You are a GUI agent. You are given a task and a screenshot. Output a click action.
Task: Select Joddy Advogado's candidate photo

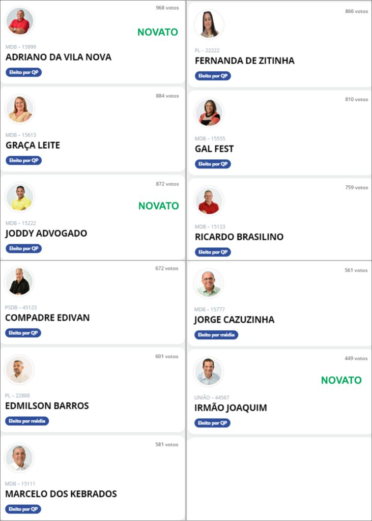click(x=20, y=197)
